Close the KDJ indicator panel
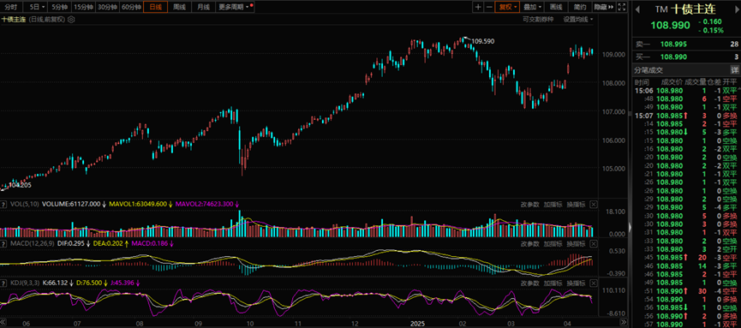Image resolution: width=741 pixels, height=328 pixels. coord(594,283)
